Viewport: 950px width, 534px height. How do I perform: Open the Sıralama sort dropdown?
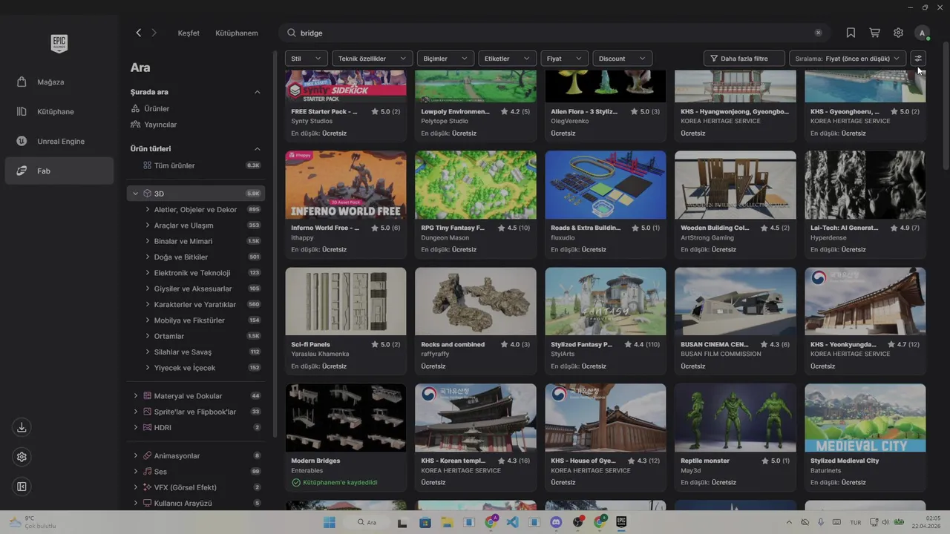point(848,59)
